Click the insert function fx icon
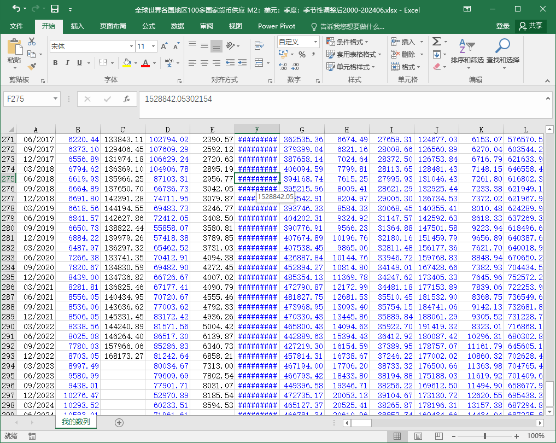 (x=126, y=99)
